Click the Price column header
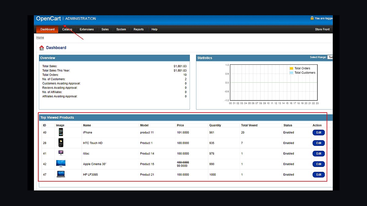This screenshot has width=367, height=206. pyautogui.click(x=180, y=125)
